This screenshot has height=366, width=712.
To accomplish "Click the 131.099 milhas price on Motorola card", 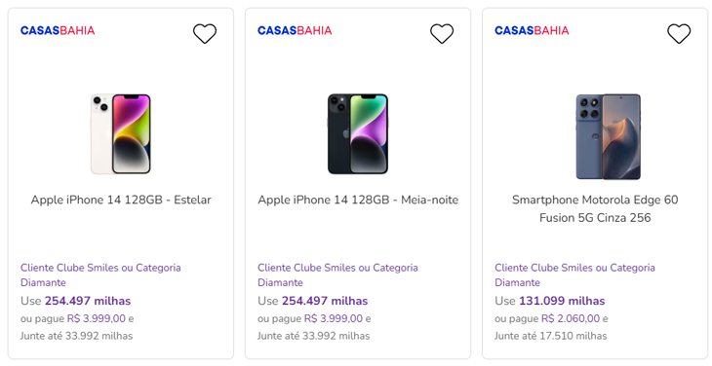I will pyautogui.click(x=562, y=301).
